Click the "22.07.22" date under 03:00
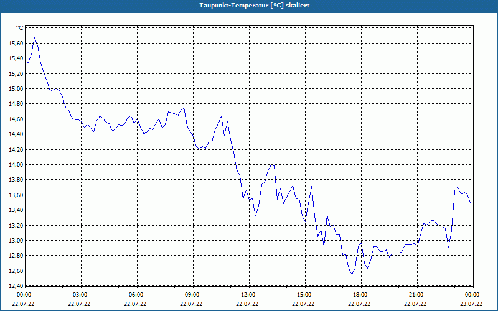498x311 pixels. [x=79, y=304]
